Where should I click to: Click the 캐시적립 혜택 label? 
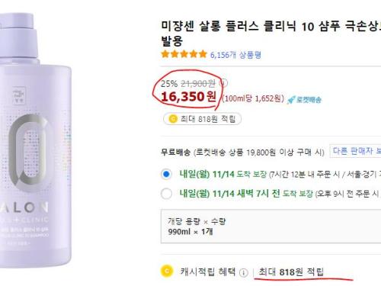[208, 272]
